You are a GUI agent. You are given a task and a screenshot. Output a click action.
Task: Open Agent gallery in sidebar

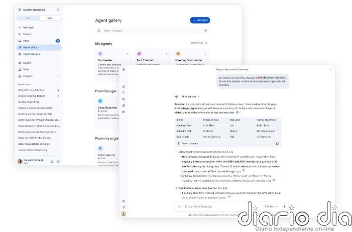tap(39, 47)
